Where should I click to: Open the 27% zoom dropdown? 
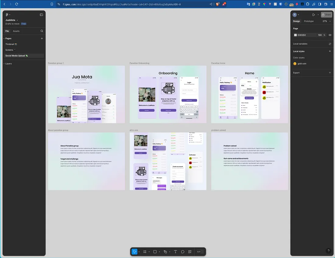[326, 21]
